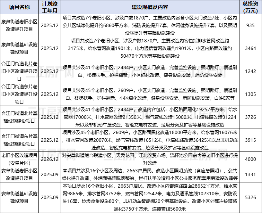The image size is (262, 213).
Task: Click description mentioning 绿化提升约6860平方米
Action: pos(150,25)
